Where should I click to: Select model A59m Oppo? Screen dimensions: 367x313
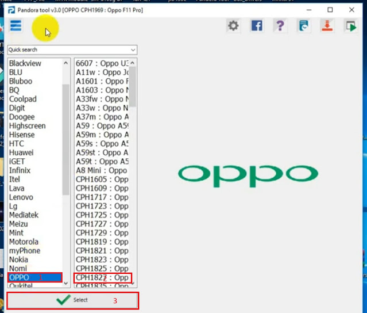point(102,135)
